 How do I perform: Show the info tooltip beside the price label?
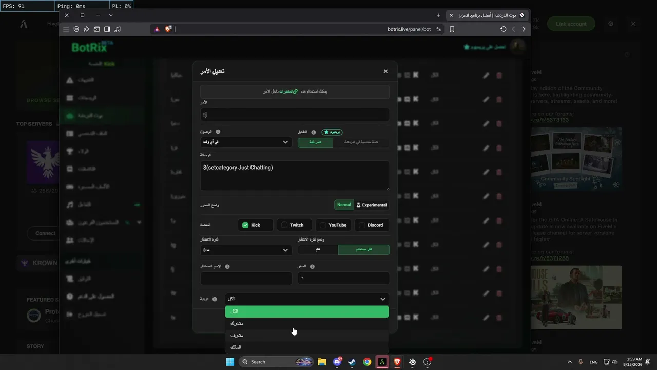click(x=312, y=267)
